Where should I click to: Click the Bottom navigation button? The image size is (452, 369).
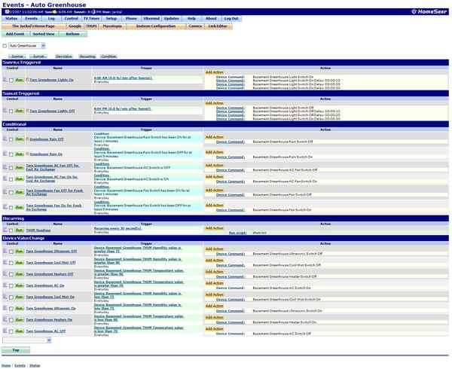[x=72, y=34]
